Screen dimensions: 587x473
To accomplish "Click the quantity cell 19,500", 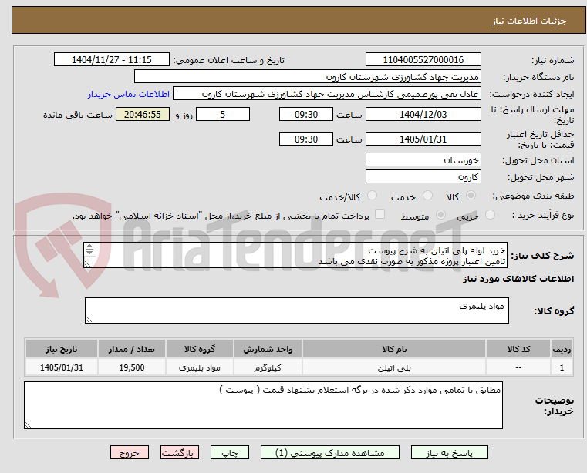I will tap(131, 367).
